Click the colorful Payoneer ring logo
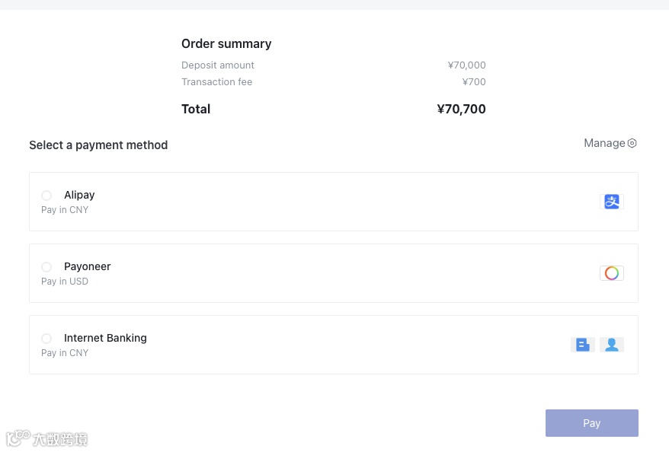 [x=611, y=273]
